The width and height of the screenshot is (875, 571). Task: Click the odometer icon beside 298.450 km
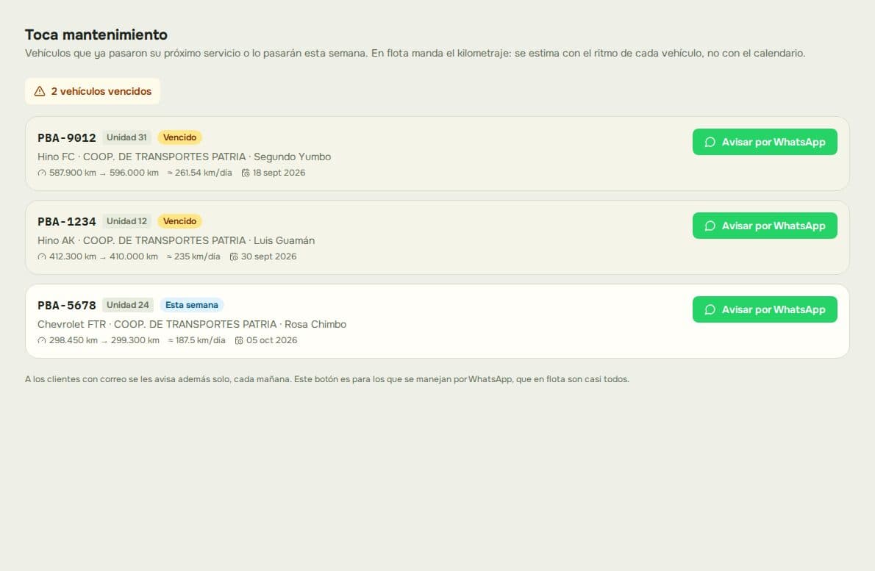coord(42,340)
